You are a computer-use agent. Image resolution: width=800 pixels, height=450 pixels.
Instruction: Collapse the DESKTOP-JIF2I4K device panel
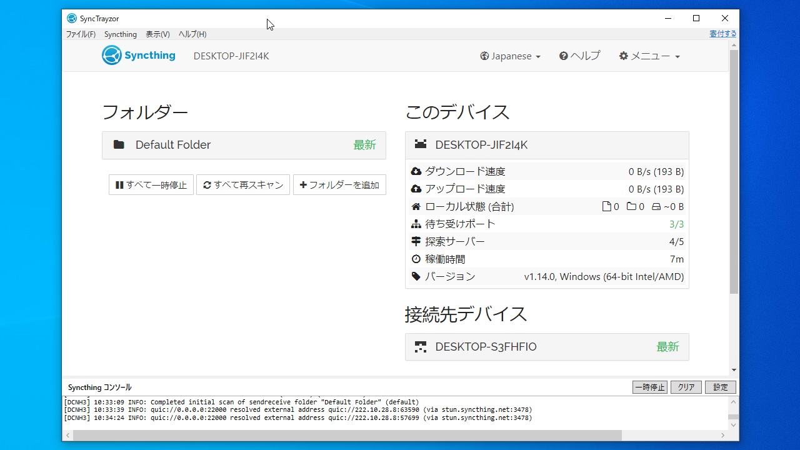[x=547, y=145]
